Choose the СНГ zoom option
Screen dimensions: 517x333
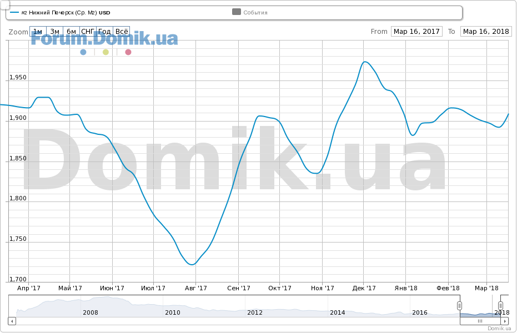point(88,32)
